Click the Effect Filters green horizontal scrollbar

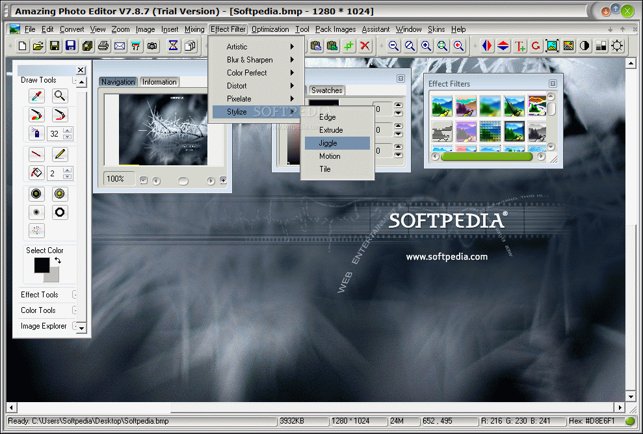[486, 156]
